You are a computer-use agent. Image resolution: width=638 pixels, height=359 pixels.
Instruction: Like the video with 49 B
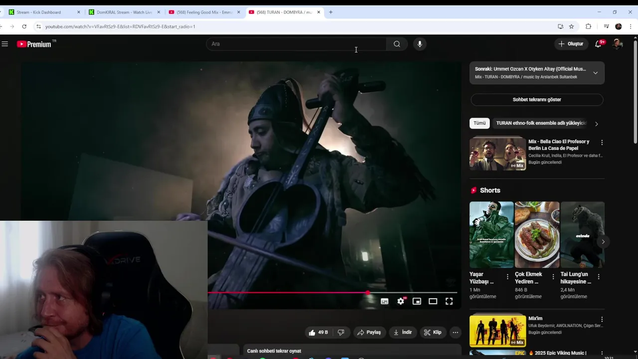(318, 333)
